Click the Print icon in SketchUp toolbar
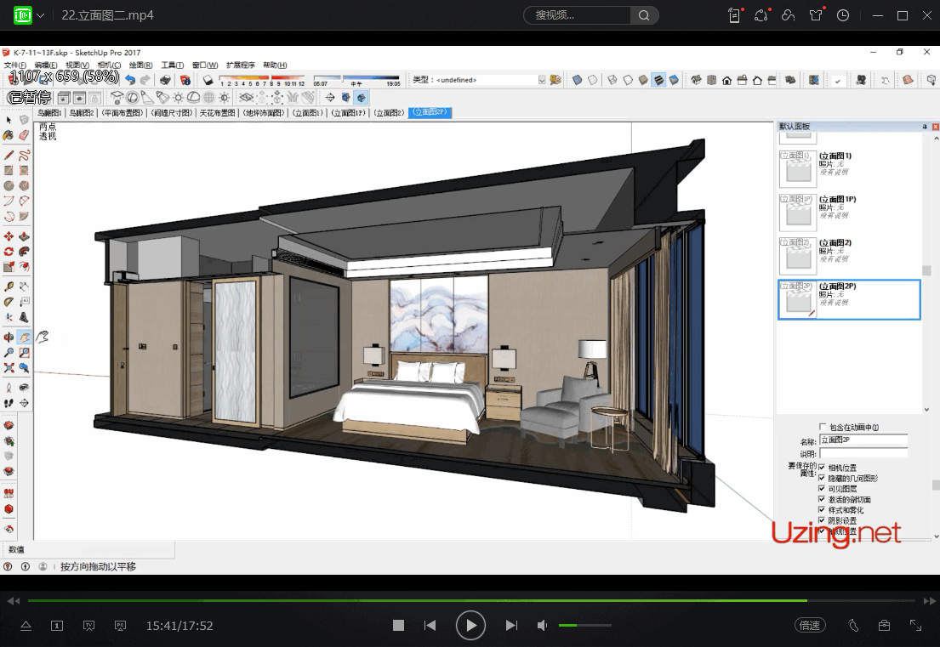Screen dimensions: 940x647 165,80
